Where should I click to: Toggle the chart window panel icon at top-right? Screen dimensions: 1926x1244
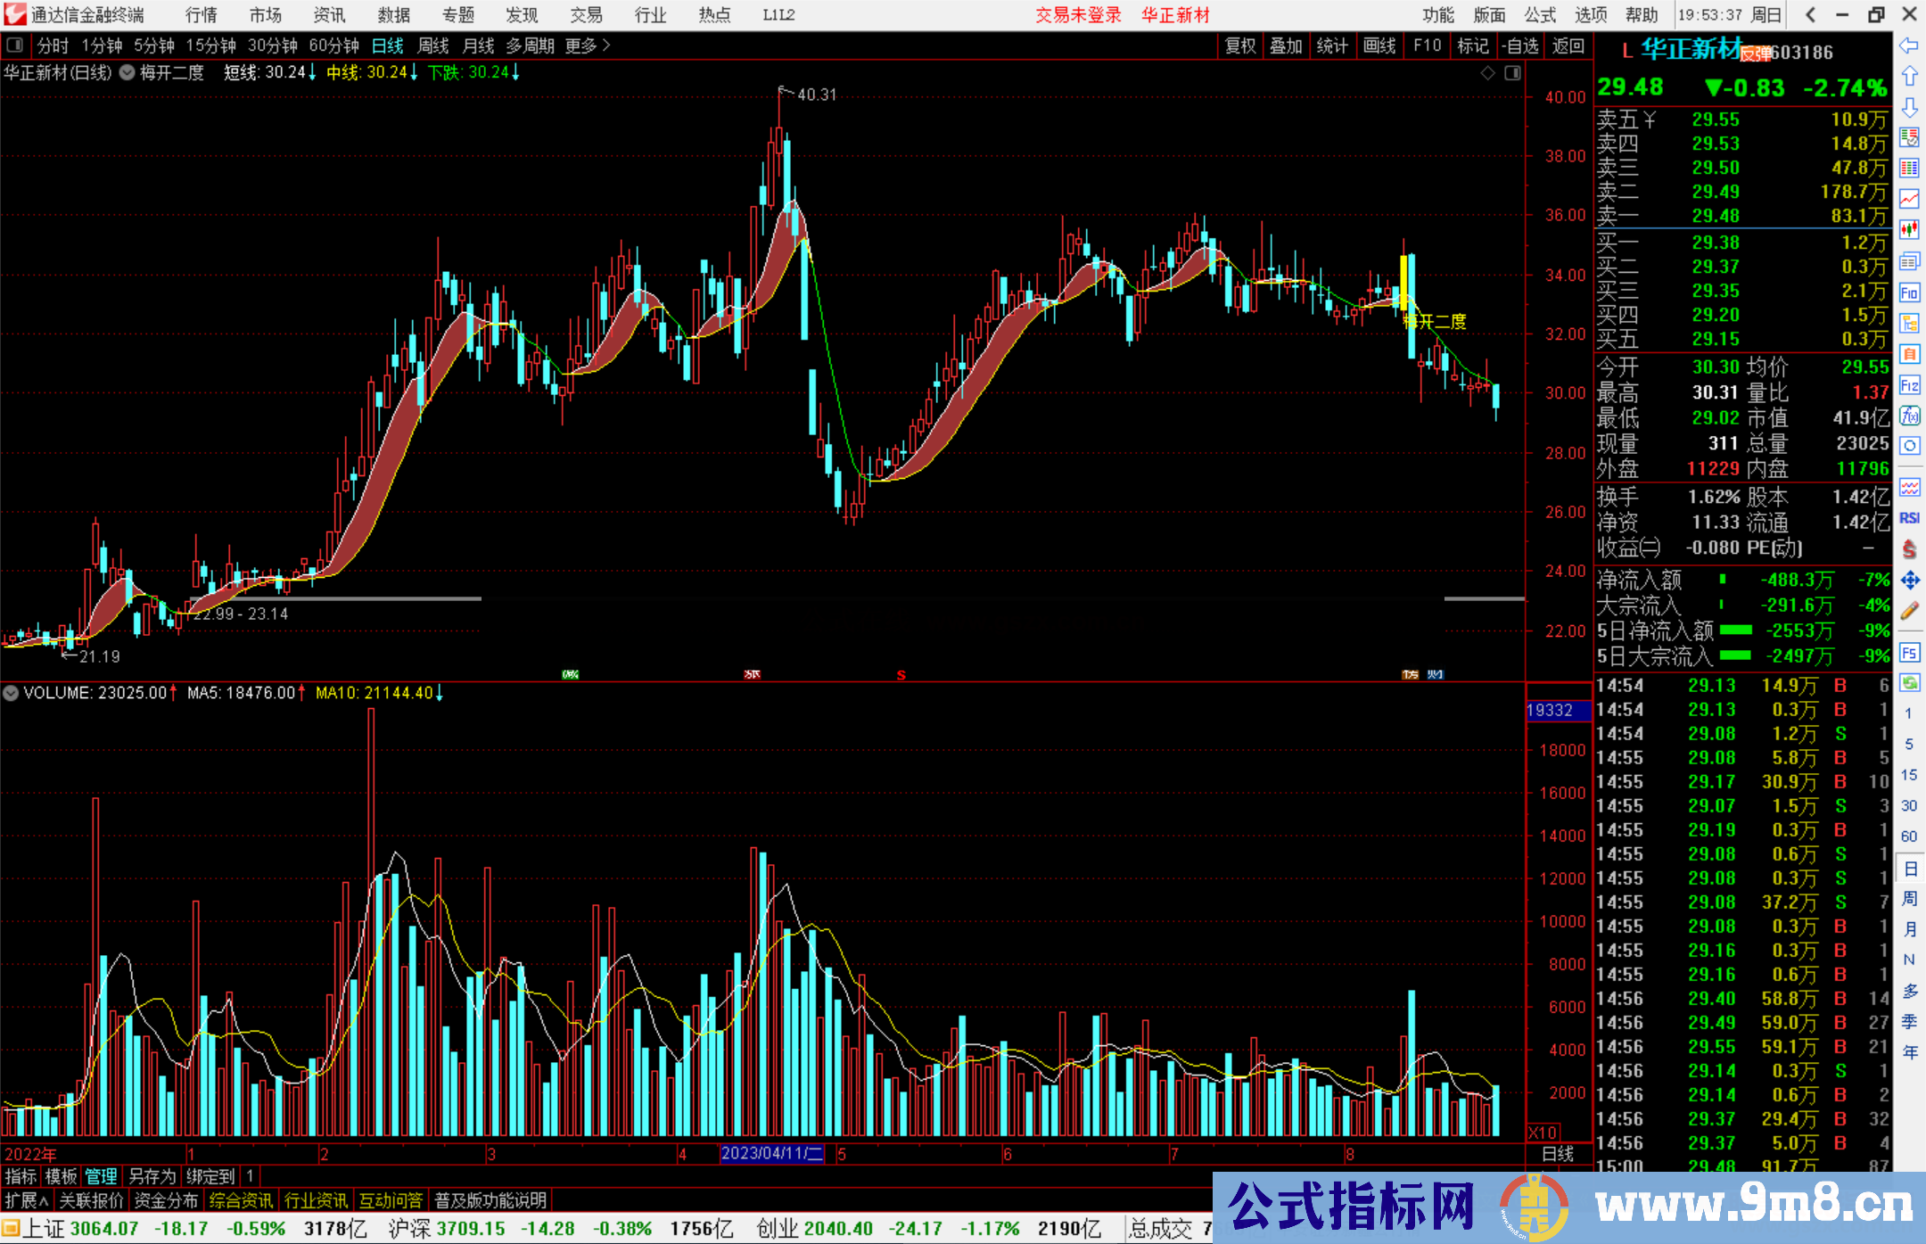coord(1513,73)
